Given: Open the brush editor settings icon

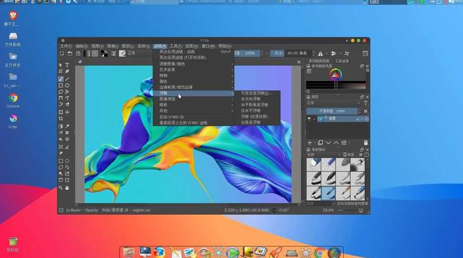Looking at the screenshot, I should [114, 53].
